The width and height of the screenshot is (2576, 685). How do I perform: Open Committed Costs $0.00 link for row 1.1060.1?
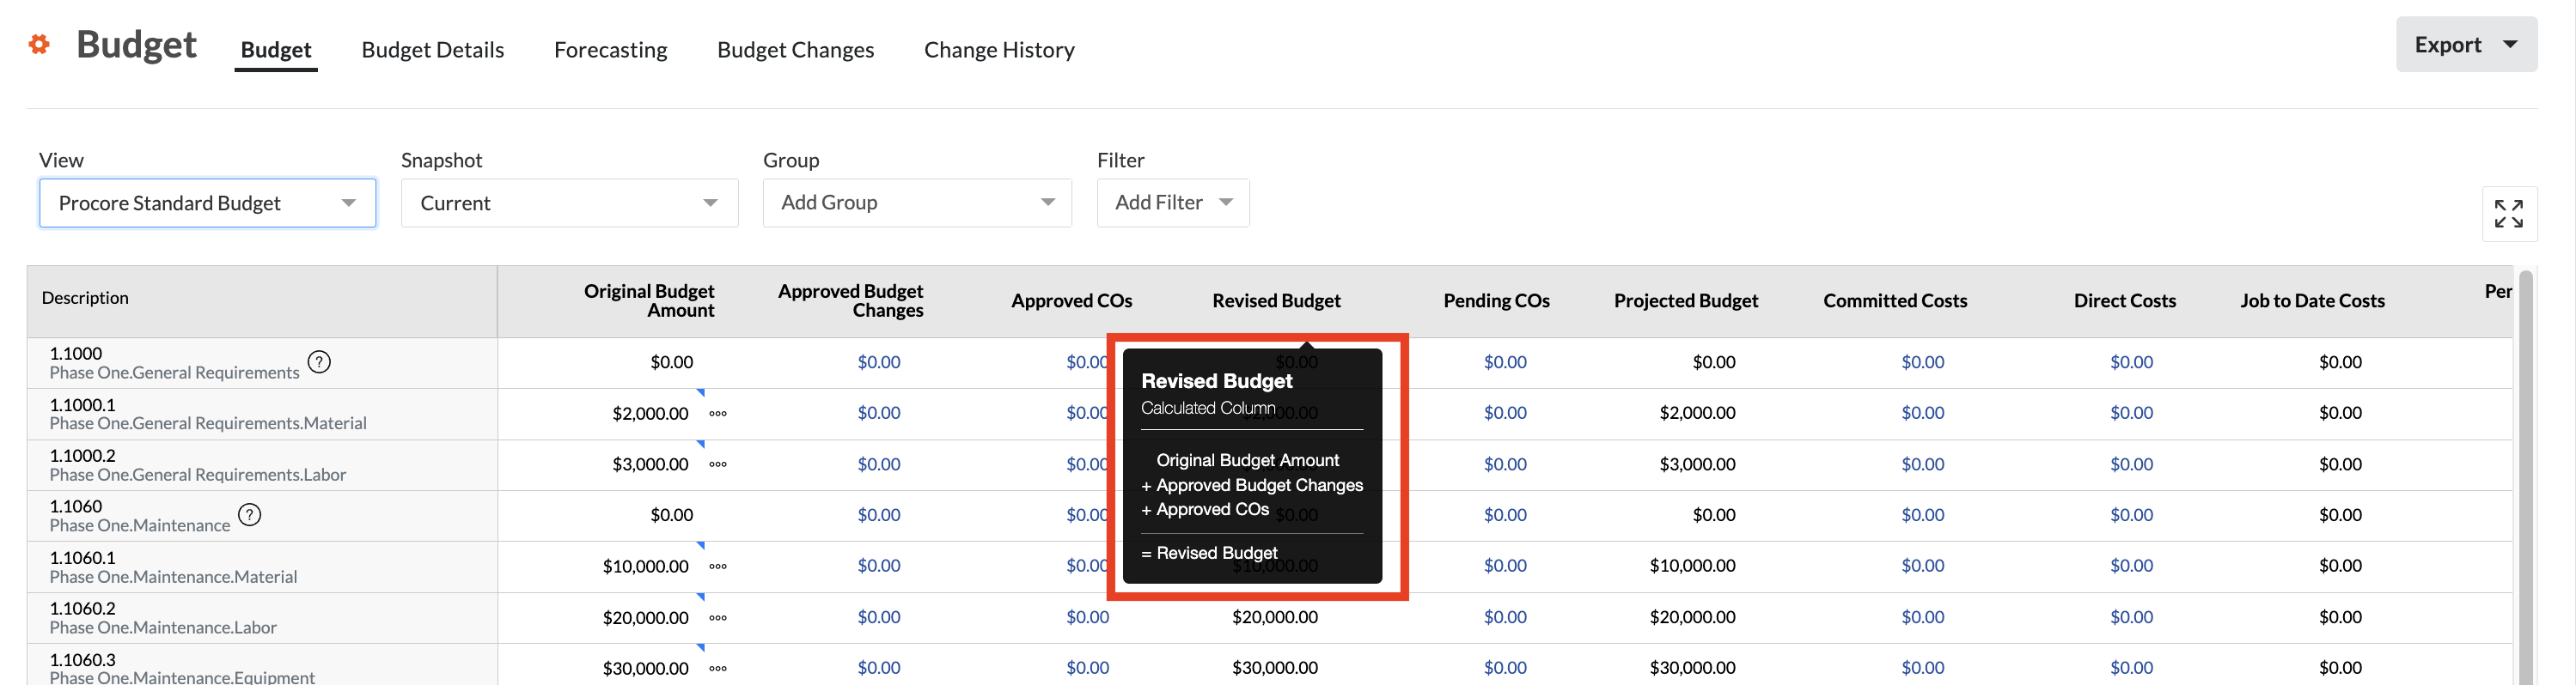pos(1922,567)
